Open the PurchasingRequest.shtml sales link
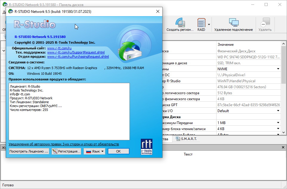Screen dimensions: 287x189 pos(78,57)
